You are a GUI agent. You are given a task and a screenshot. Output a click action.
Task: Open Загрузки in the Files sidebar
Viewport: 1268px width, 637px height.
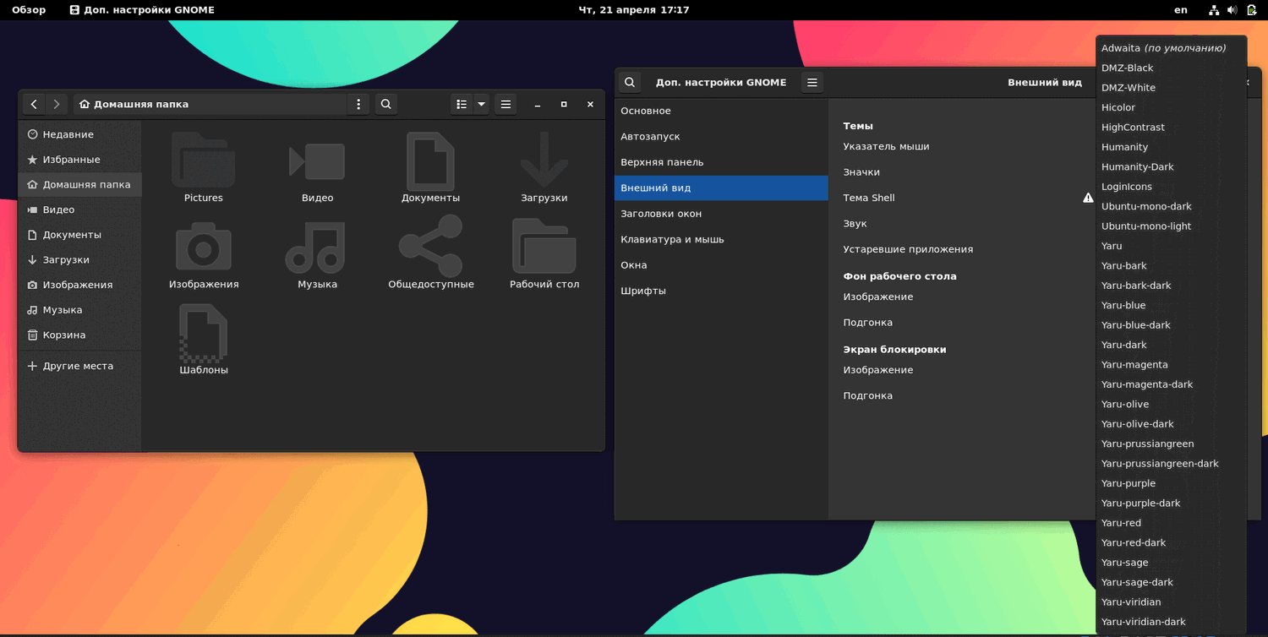point(79,260)
